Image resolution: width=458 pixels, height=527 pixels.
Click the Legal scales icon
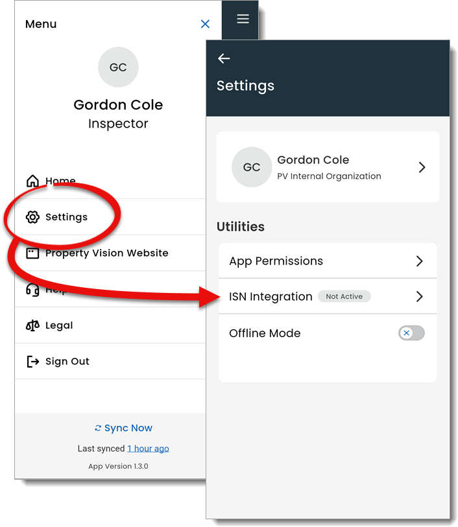32,325
